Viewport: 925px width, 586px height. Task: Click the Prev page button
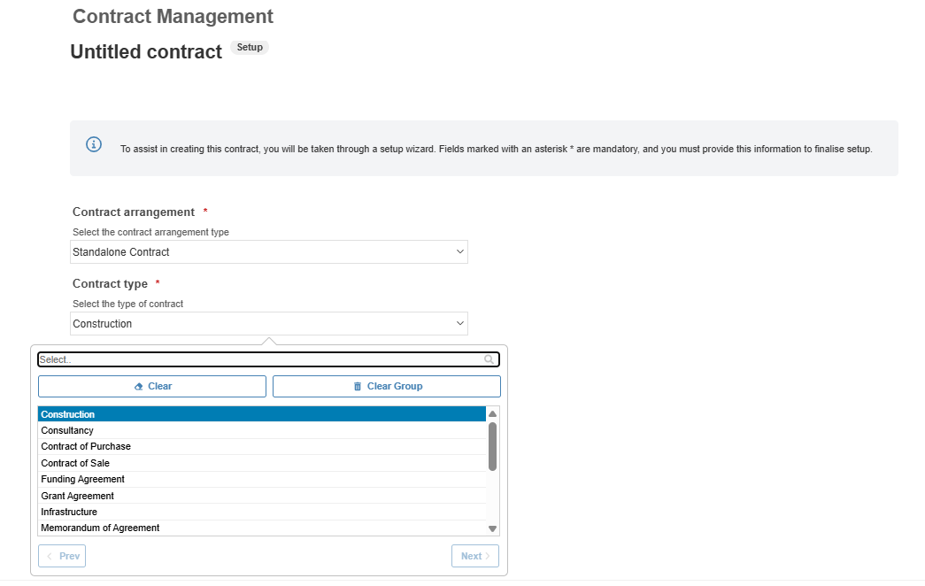click(62, 556)
